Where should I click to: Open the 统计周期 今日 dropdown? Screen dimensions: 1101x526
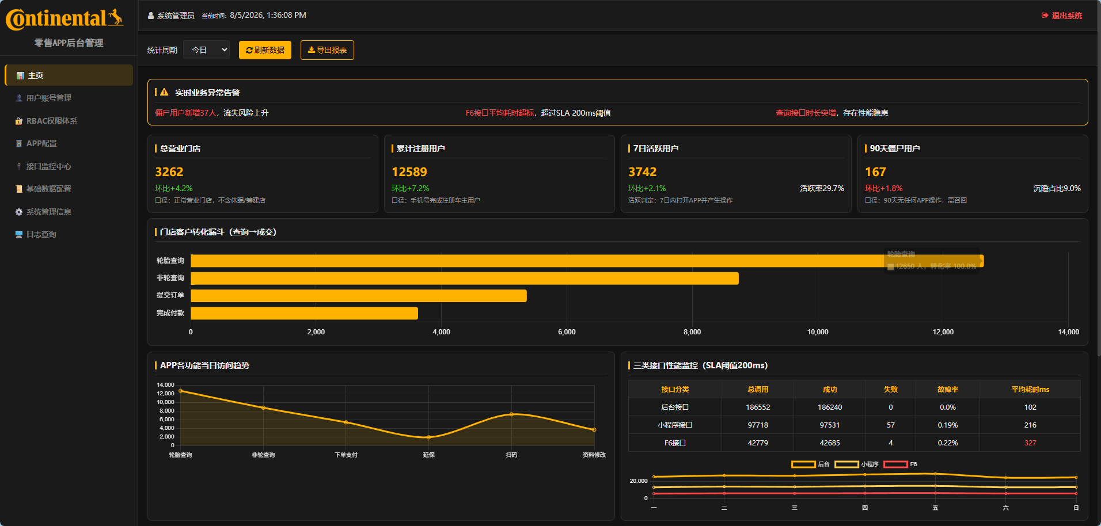pos(206,50)
